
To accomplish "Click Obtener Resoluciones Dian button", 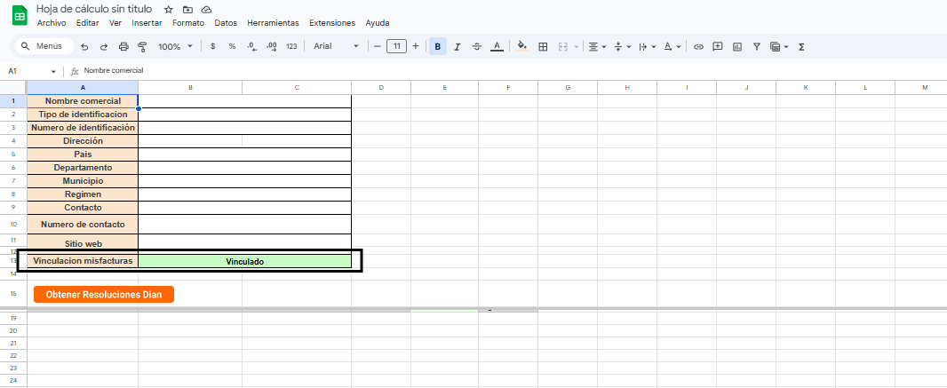I will coord(104,295).
